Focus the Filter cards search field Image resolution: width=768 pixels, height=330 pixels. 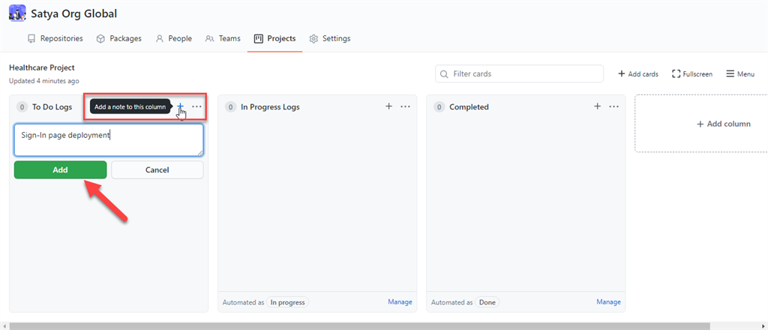click(x=519, y=74)
